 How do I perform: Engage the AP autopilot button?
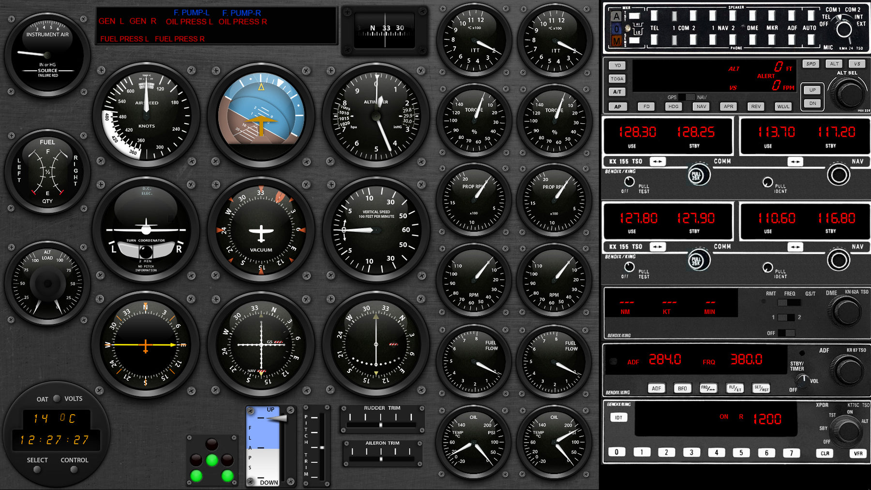[617, 106]
